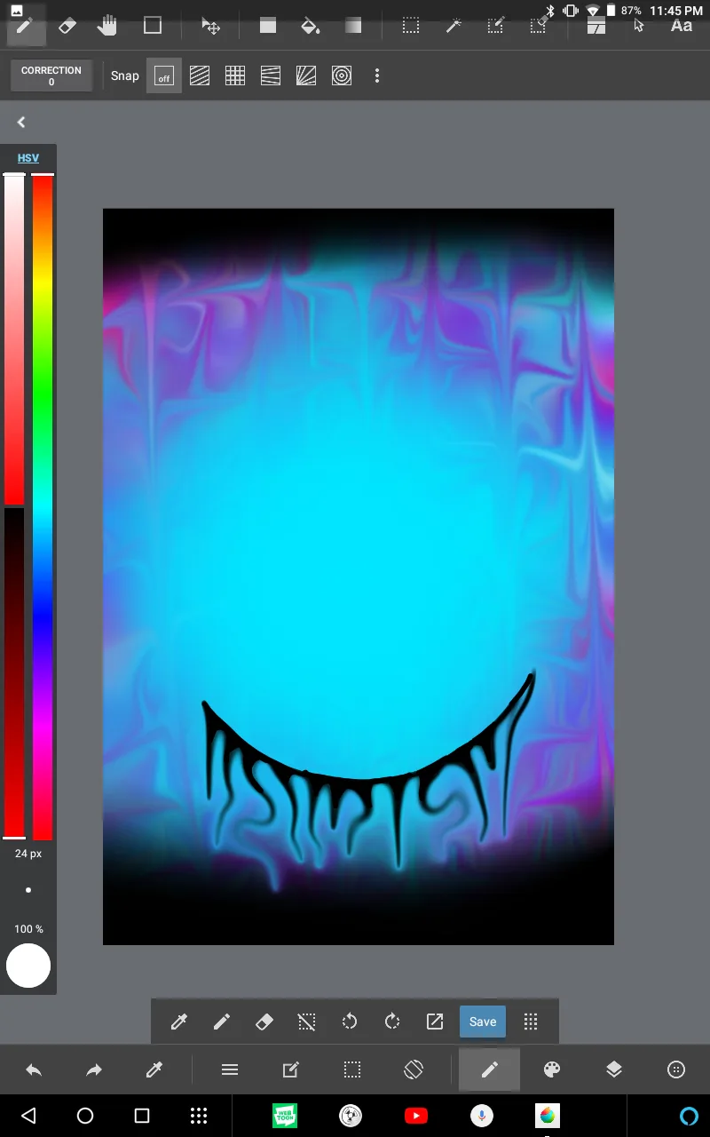Go back with Android back button
The image size is (710, 1137).
point(28,1116)
